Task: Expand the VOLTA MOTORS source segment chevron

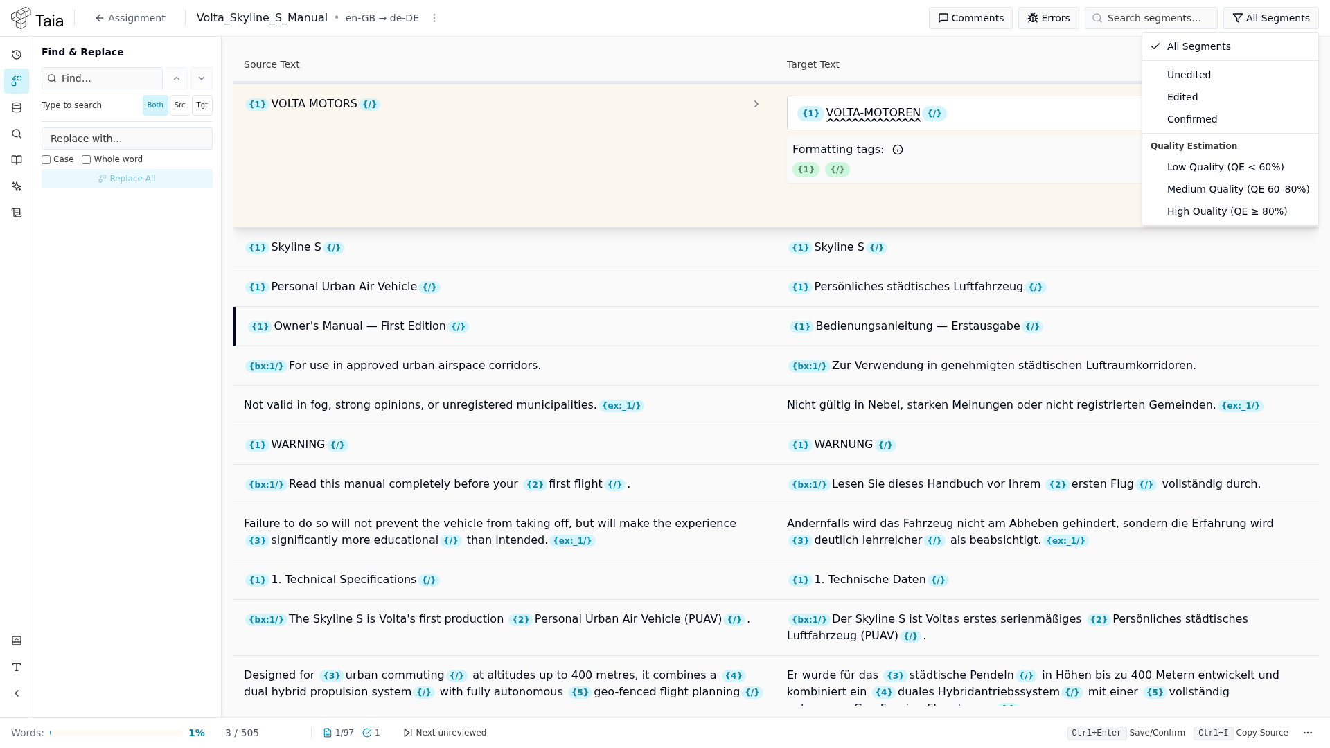Action: [756, 104]
